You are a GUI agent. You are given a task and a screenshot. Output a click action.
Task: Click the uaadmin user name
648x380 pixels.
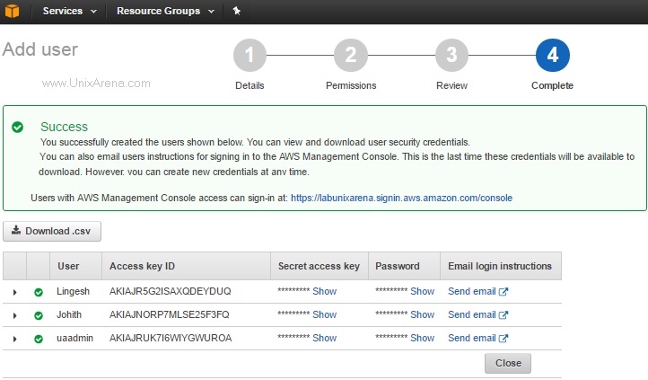coord(74,339)
